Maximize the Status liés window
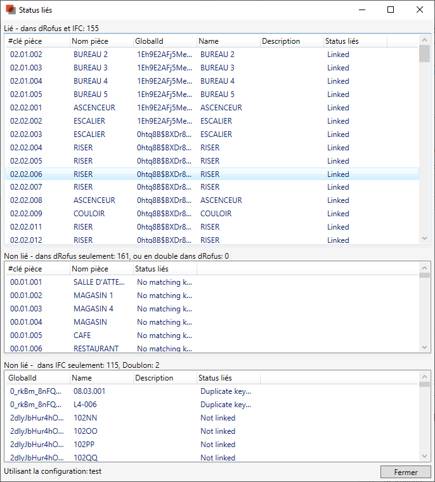Viewport: 435px width, 482px height. point(391,10)
